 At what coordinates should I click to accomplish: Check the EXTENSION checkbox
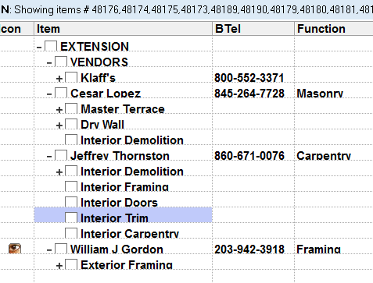pos(51,46)
